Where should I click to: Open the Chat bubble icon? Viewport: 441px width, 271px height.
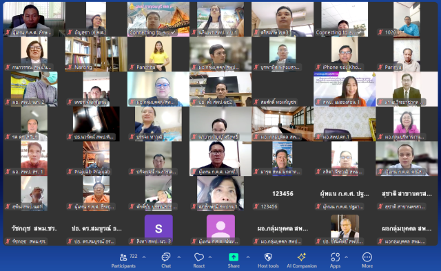pyautogui.click(x=165, y=257)
